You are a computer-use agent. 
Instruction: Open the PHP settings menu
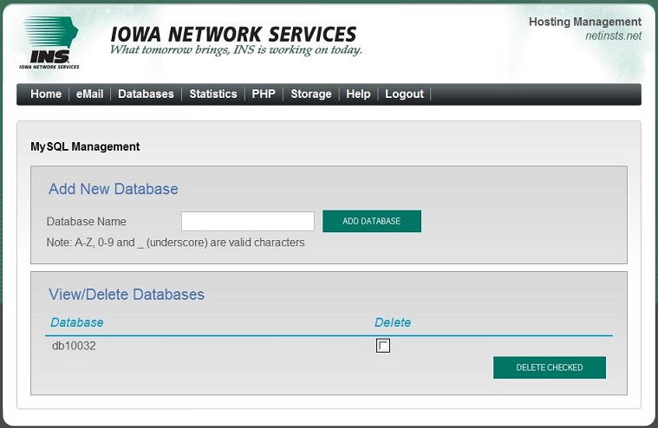tap(264, 94)
